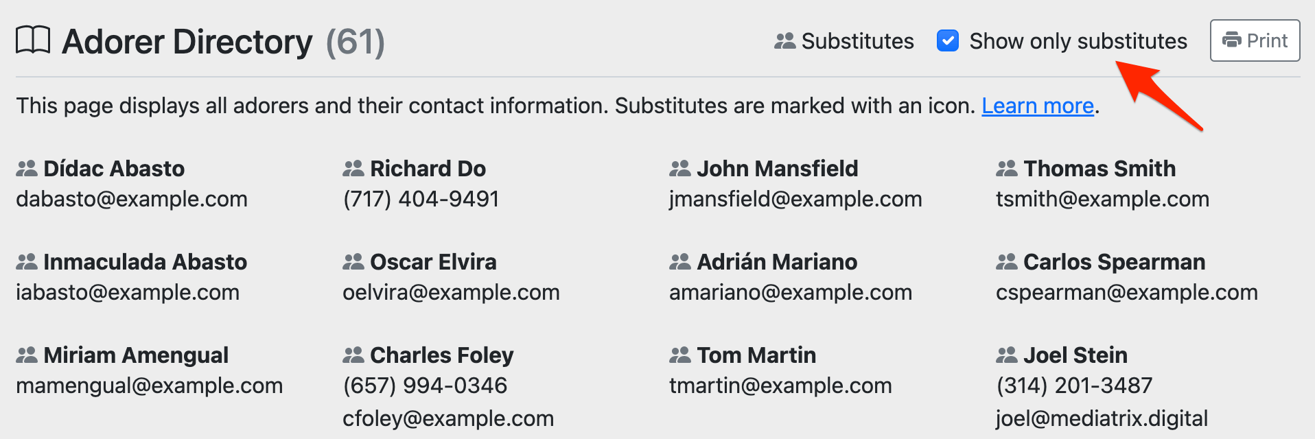Open the Learn more link

1037,106
